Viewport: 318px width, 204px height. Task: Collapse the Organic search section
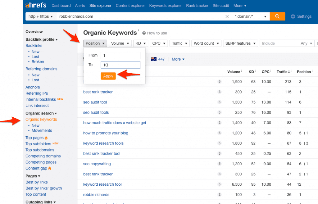tap(41, 113)
